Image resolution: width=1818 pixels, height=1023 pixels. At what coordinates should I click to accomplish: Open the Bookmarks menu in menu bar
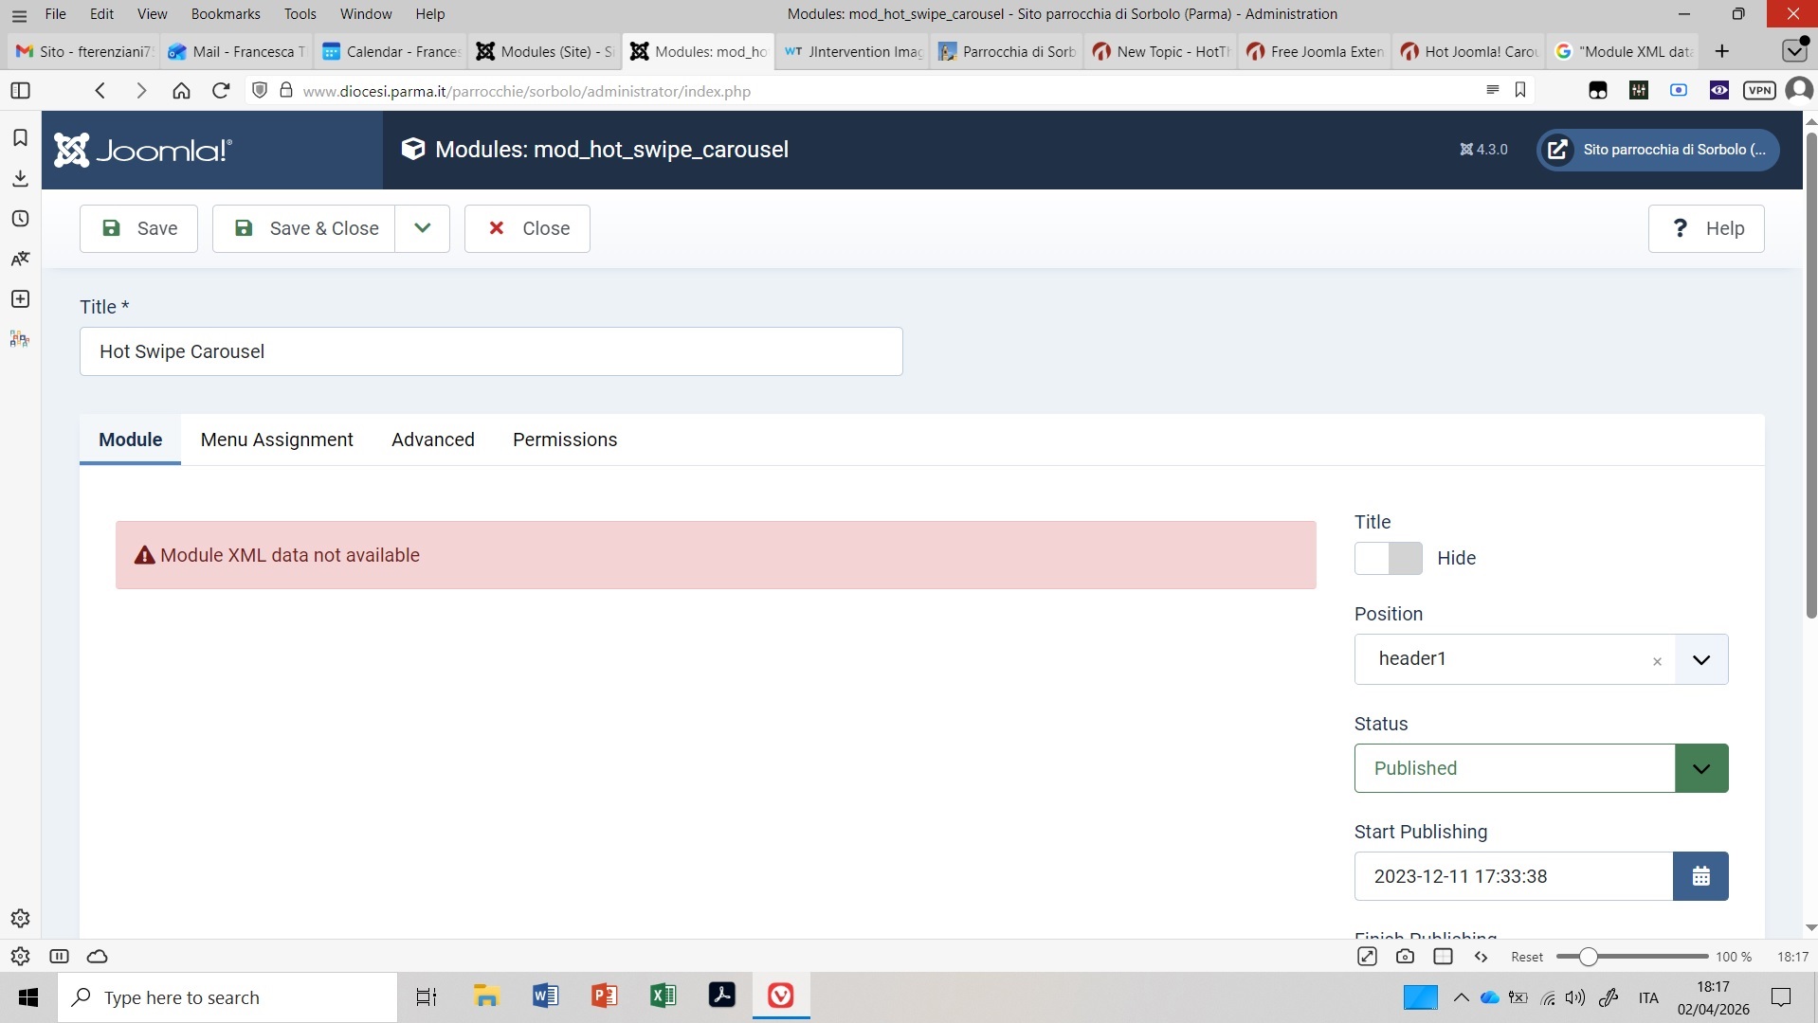coord(226,14)
